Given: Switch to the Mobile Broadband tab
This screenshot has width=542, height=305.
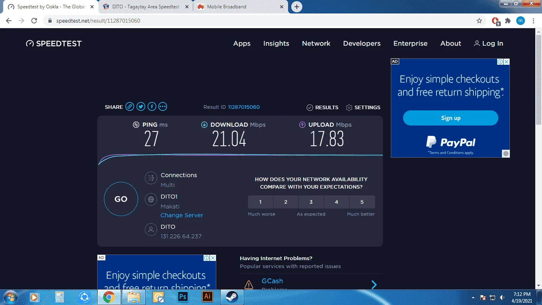Looking at the screenshot, I should [x=240, y=7].
